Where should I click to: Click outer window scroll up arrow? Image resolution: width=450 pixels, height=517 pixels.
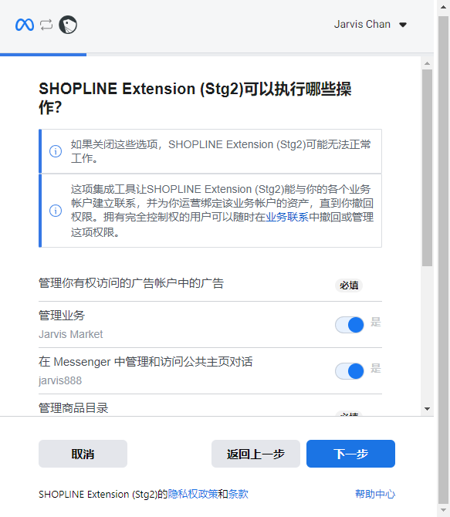coord(443,7)
